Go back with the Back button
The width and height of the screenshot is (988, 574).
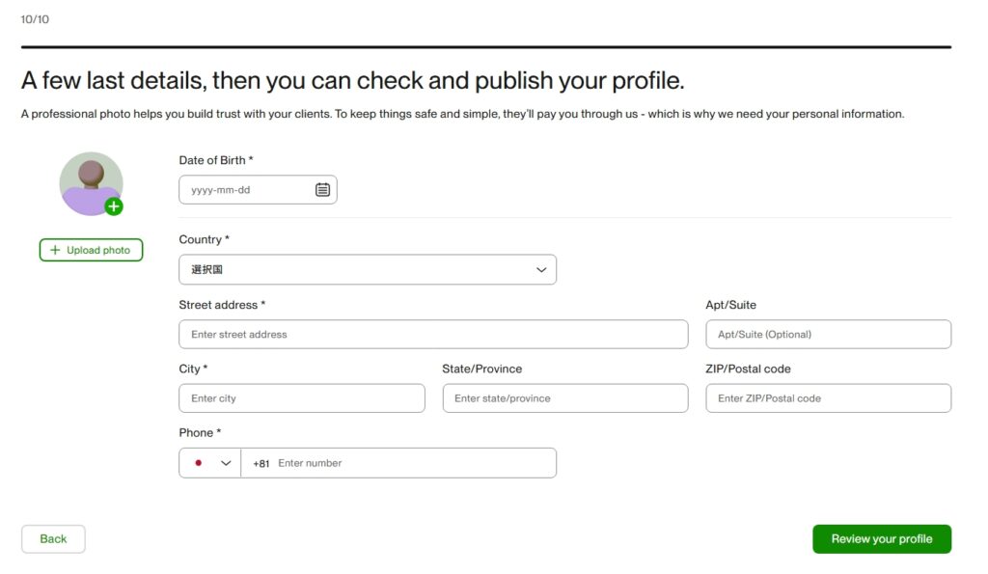(53, 539)
